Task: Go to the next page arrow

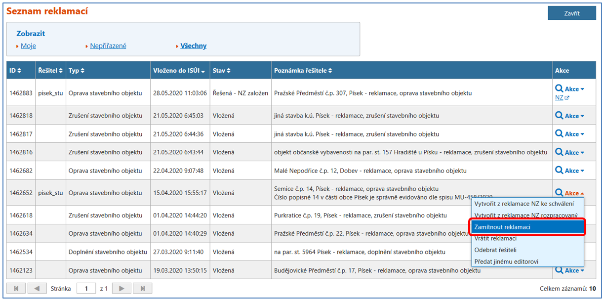Action: click(x=121, y=289)
